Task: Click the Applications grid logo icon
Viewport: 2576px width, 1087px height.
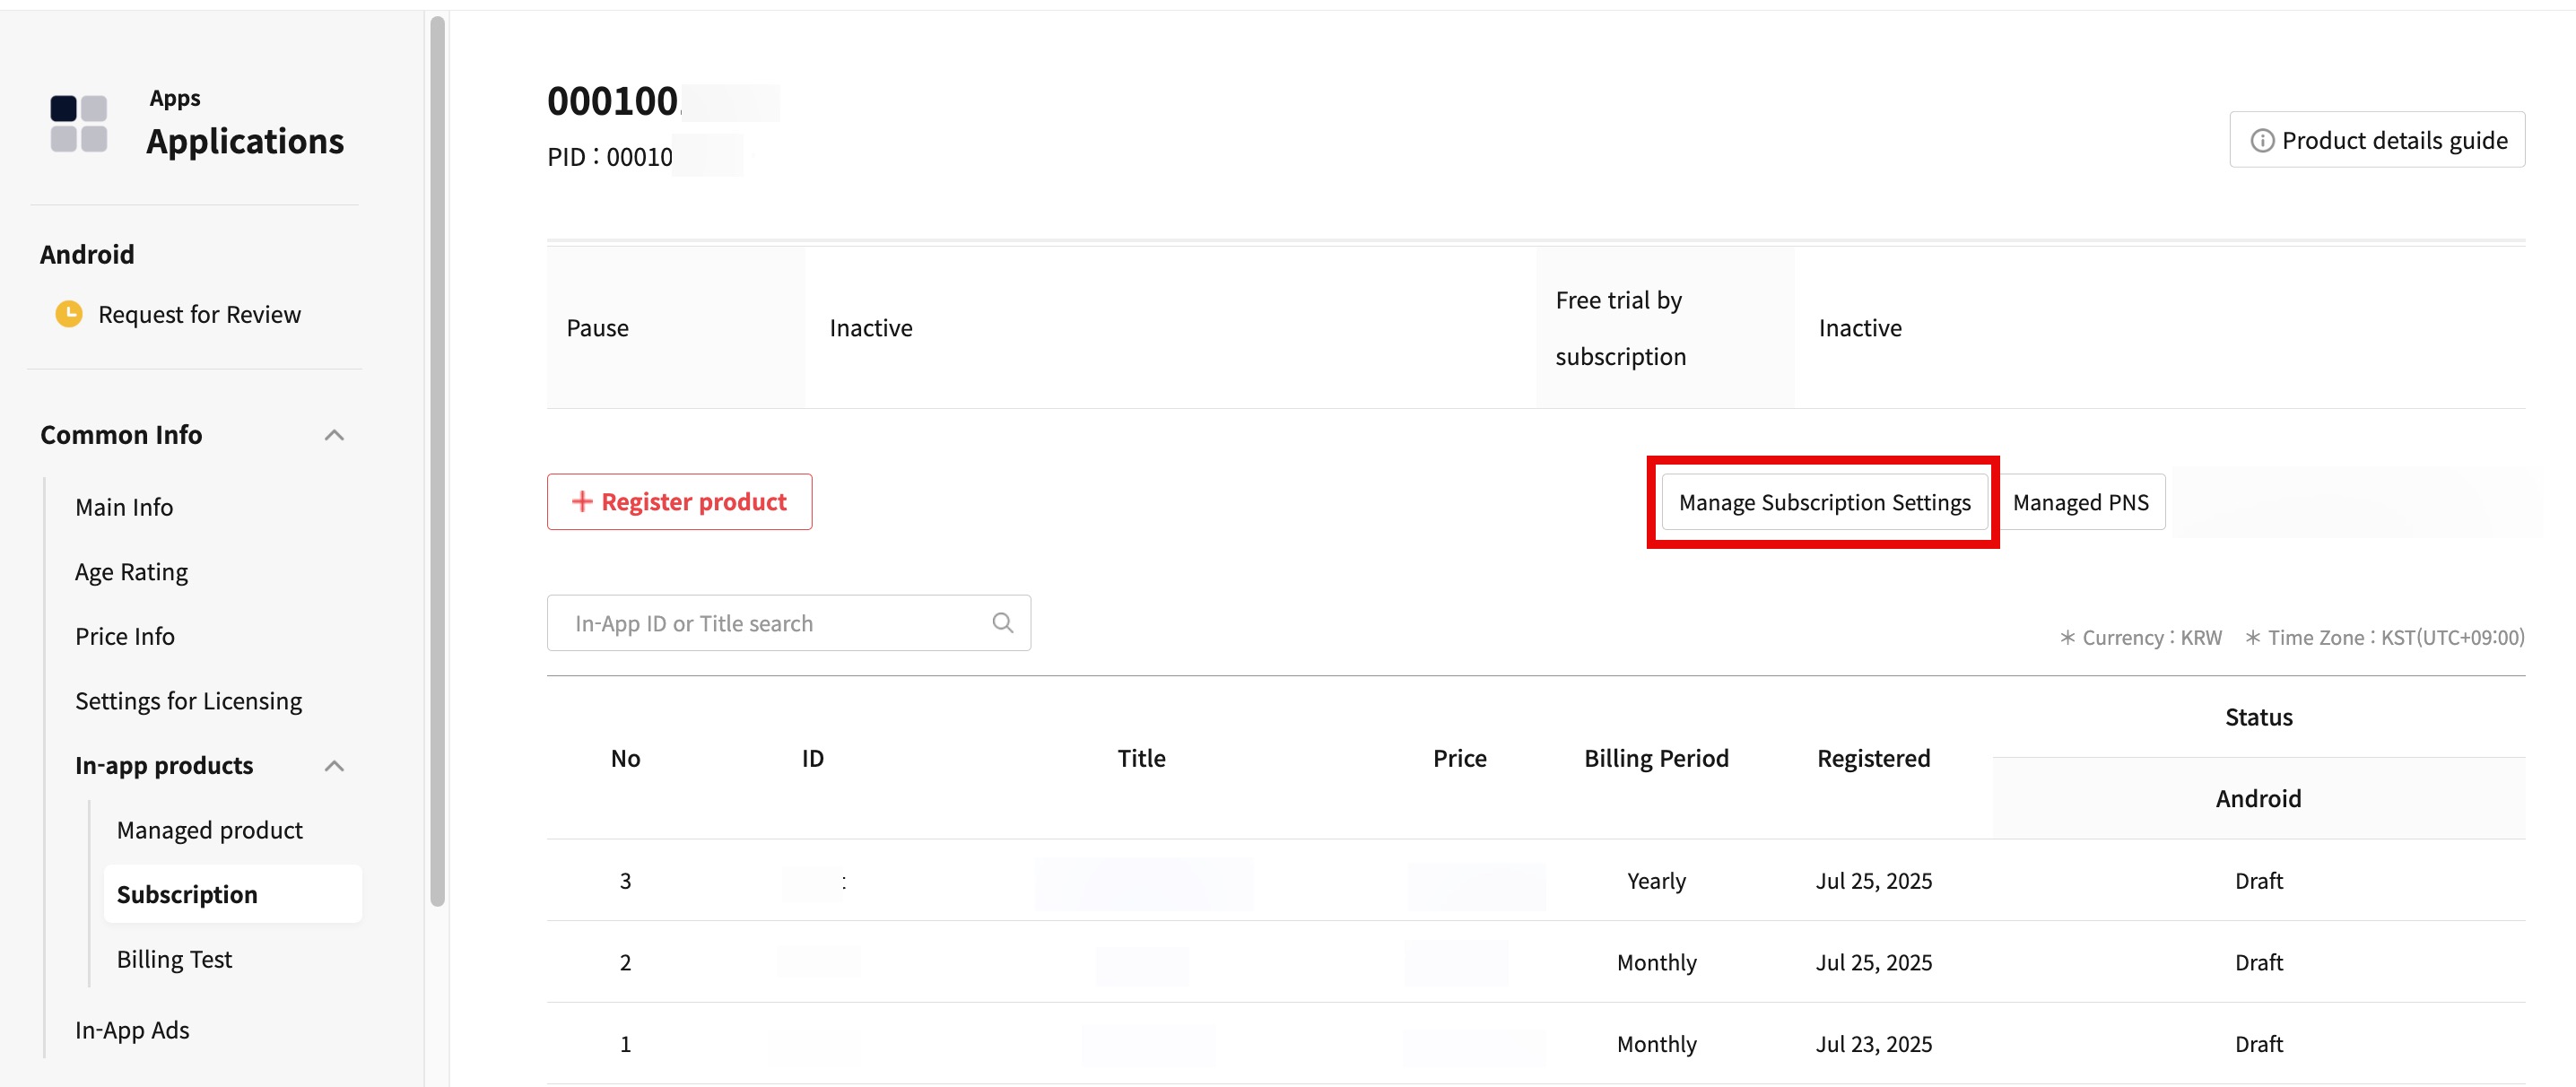Action: [x=79, y=123]
